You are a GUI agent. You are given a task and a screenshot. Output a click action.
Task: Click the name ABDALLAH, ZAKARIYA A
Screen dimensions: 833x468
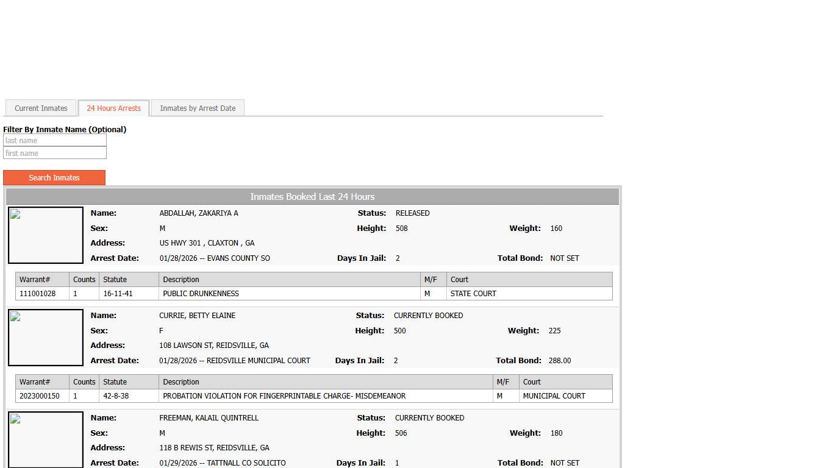tap(199, 213)
